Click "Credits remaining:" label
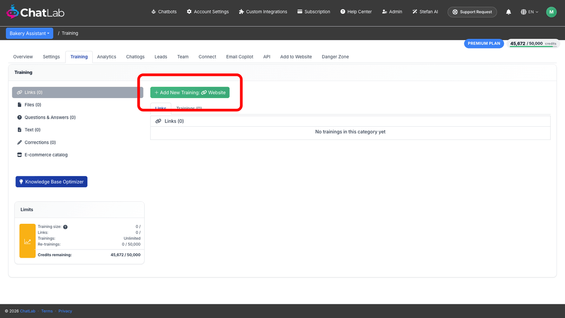 coord(55,255)
